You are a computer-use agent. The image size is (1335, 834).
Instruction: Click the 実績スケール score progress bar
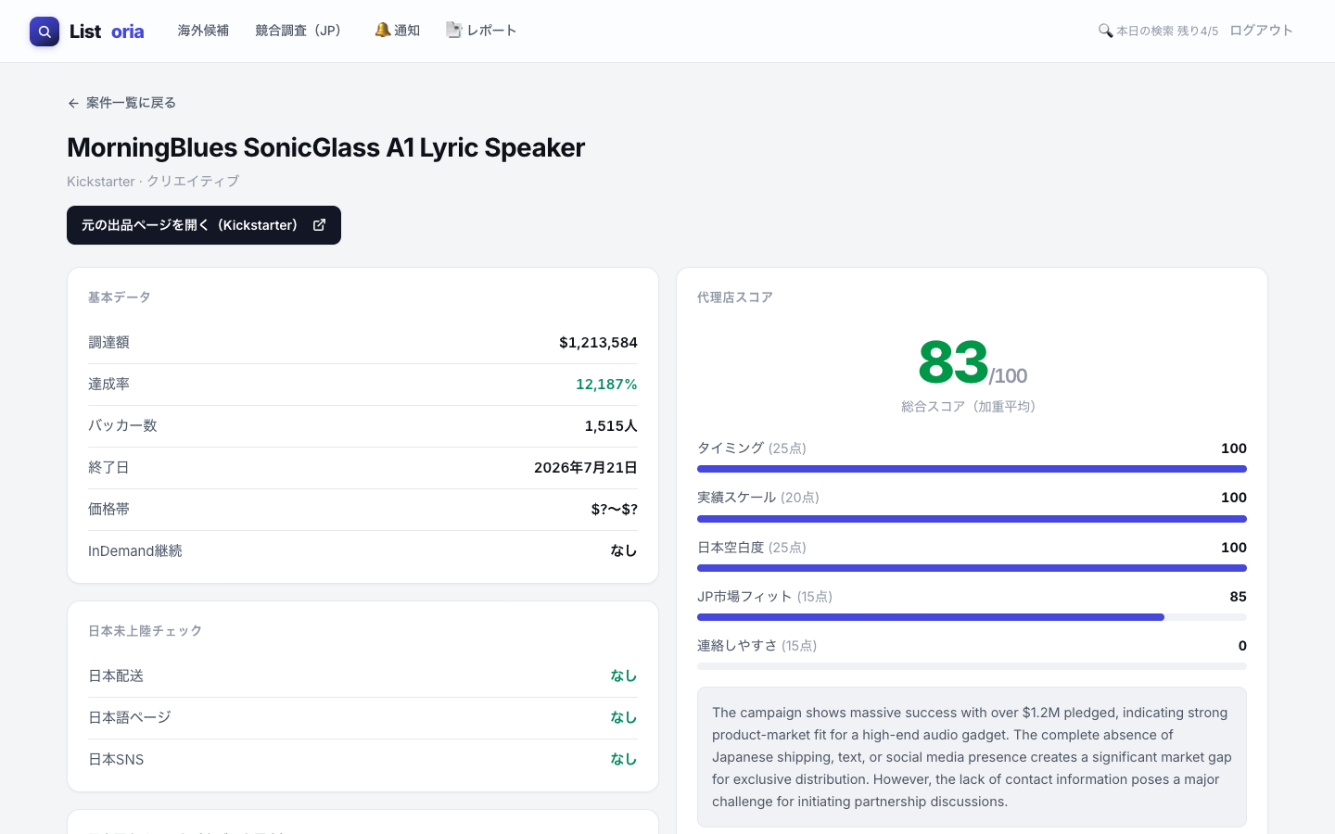click(x=972, y=519)
